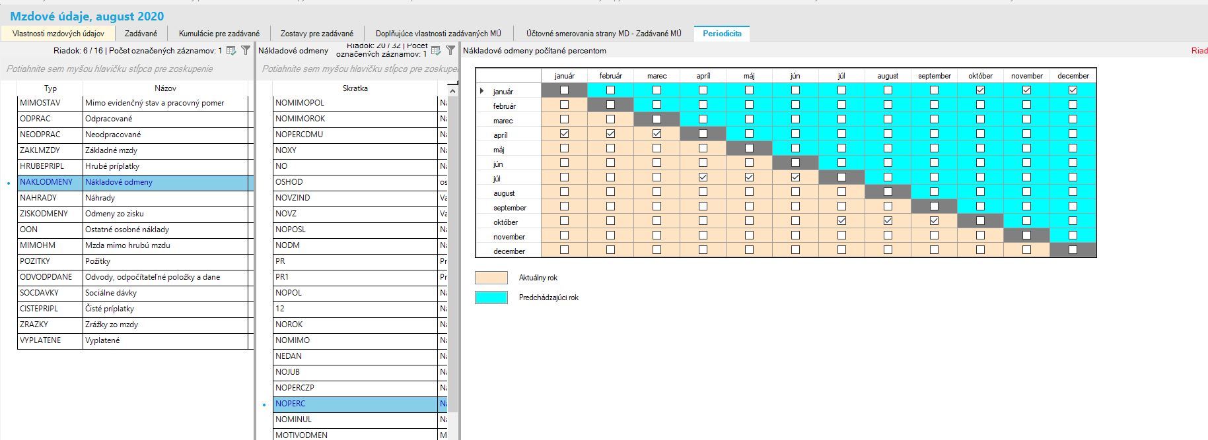The height and width of the screenshot is (440, 1208).
Task: Click filter icon beside the 'Riadok: 6 / 16' counter
Action: point(246,50)
